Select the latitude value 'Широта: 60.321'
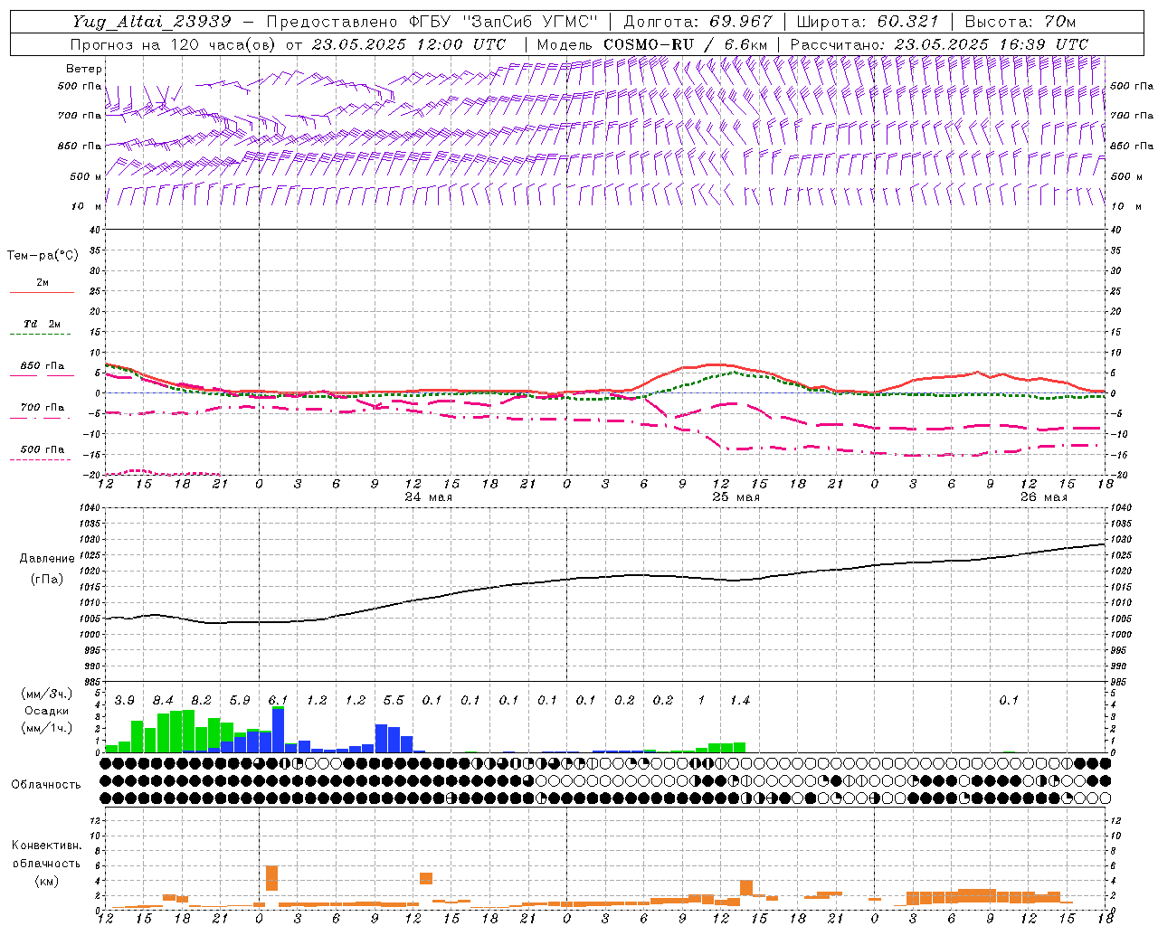 pos(868,22)
